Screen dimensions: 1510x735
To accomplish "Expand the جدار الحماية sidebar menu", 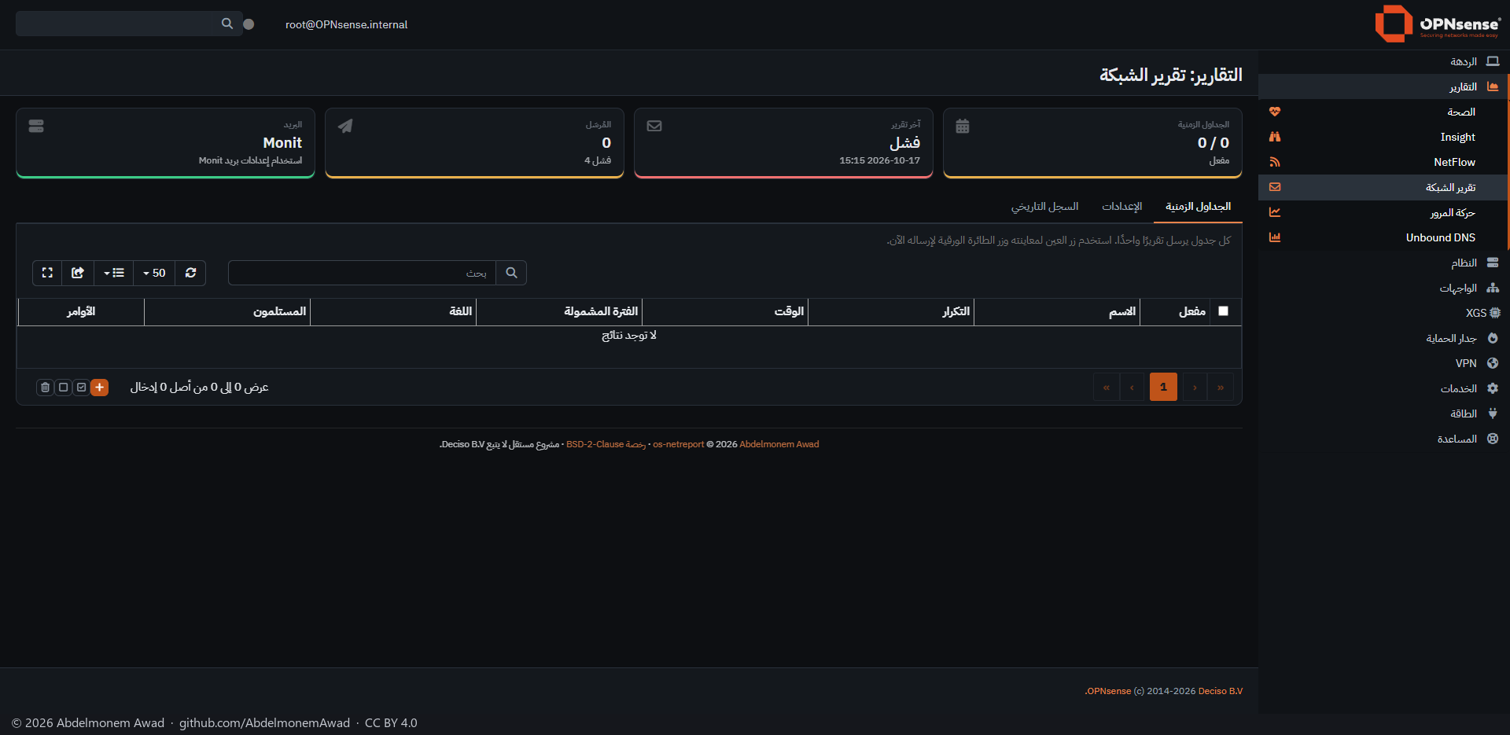I will click(x=1383, y=338).
